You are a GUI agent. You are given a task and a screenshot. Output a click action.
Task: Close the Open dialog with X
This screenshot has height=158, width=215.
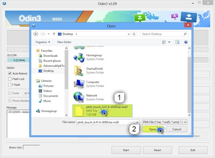tap(188, 25)
